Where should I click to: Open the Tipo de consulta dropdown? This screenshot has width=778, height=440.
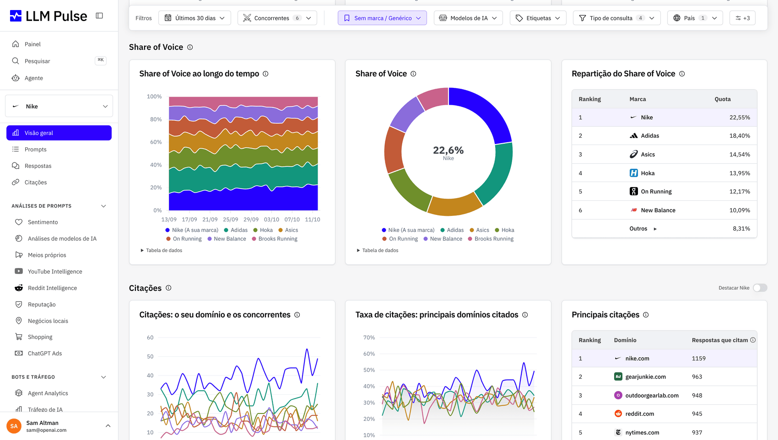coord(616,18)
